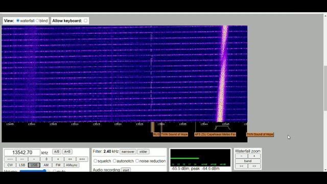The width and height of the screenshot is (327, 184).
Task: Step frequency down with the single '-' button
Action: click(34, 159)
